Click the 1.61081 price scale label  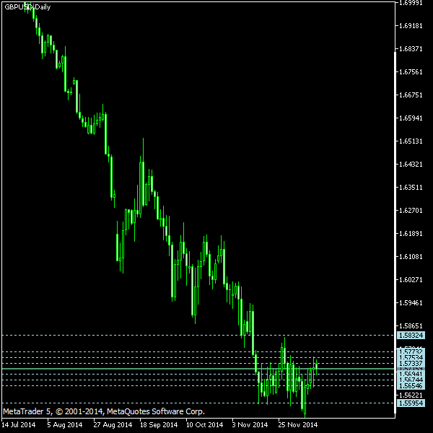point(411,257)
